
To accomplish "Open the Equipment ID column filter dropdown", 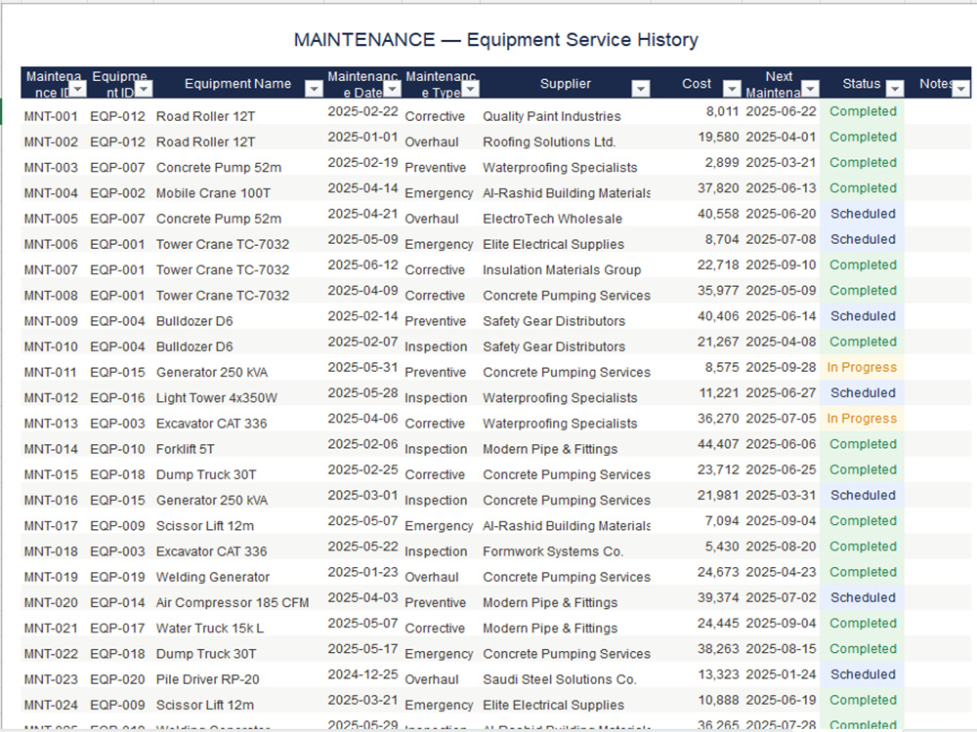I will pos(144,90).
